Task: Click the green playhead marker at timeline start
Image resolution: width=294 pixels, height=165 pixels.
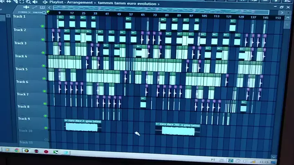Action: (48, 12)
